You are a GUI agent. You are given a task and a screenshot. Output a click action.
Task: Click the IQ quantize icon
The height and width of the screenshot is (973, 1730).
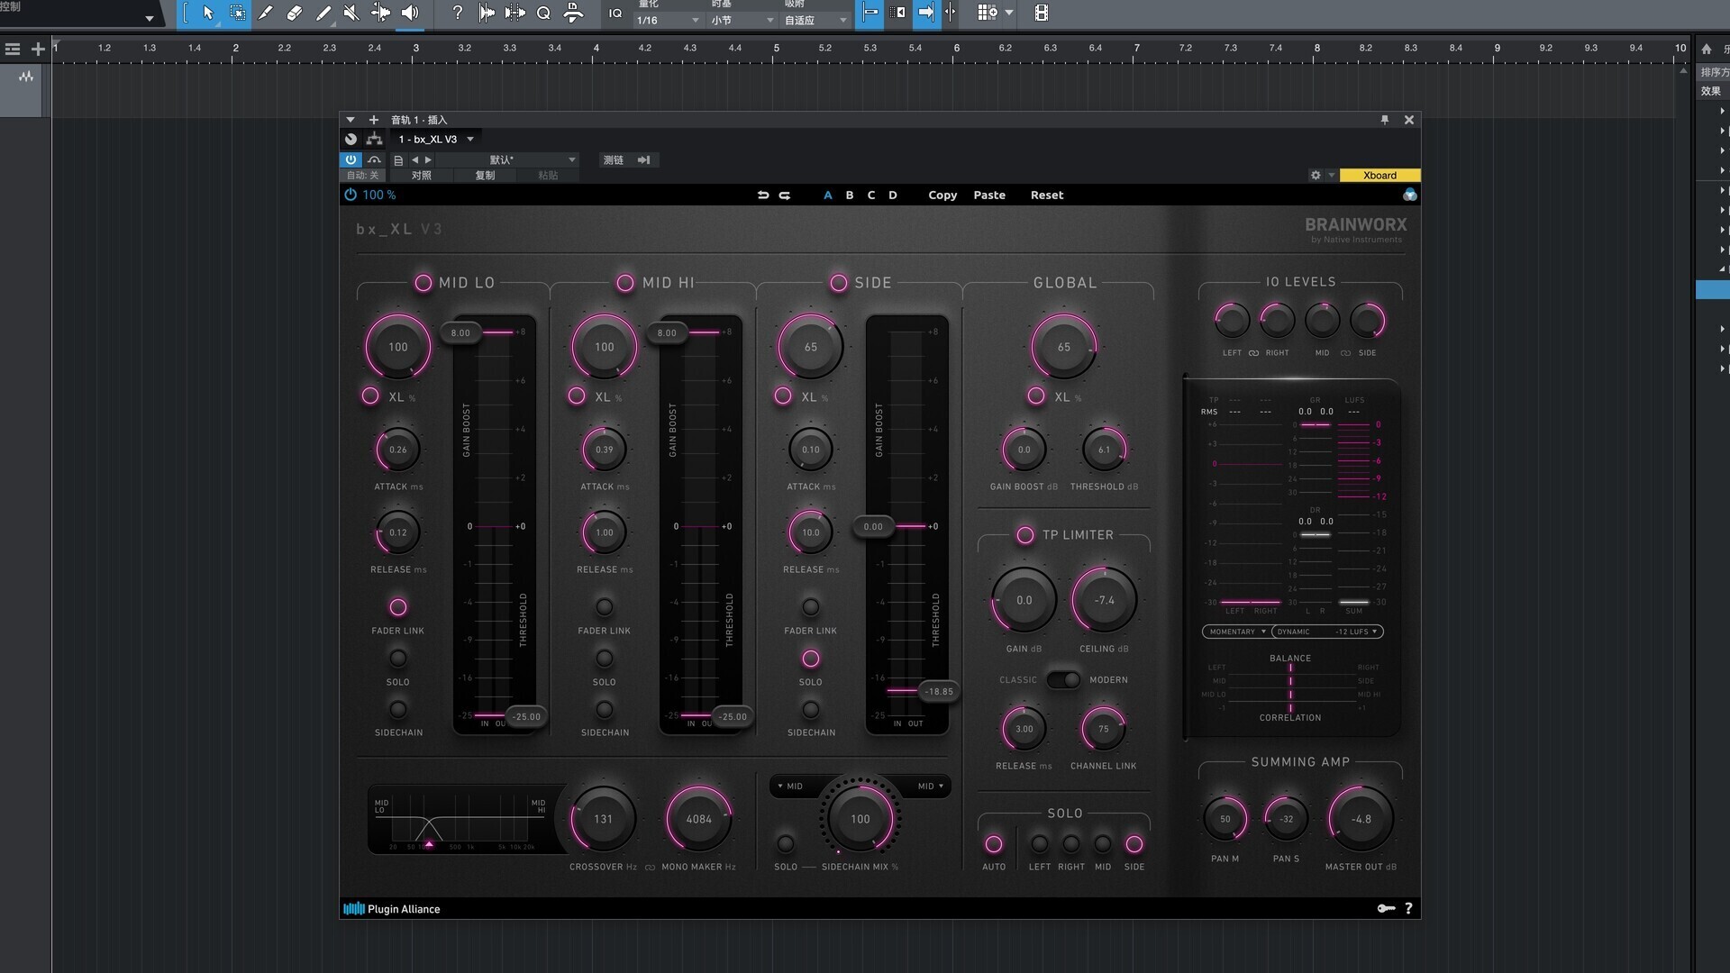coord(615,13)
